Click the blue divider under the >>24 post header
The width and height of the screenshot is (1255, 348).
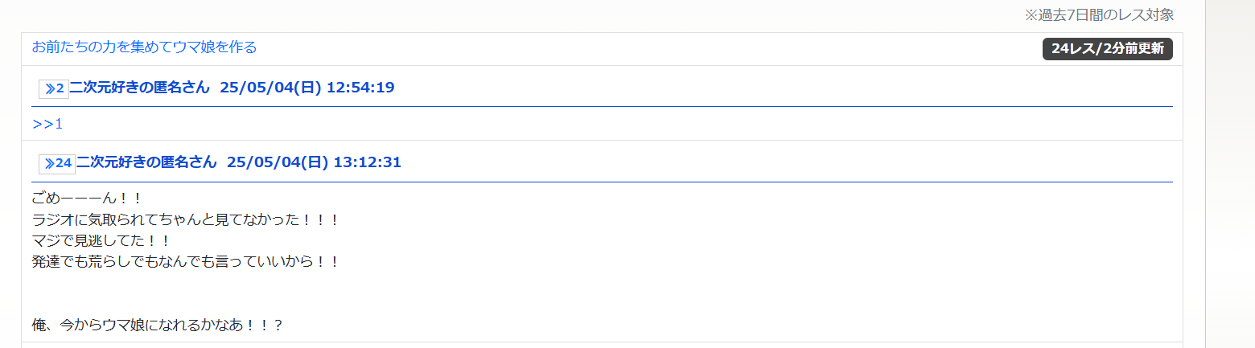coord(602,182)
